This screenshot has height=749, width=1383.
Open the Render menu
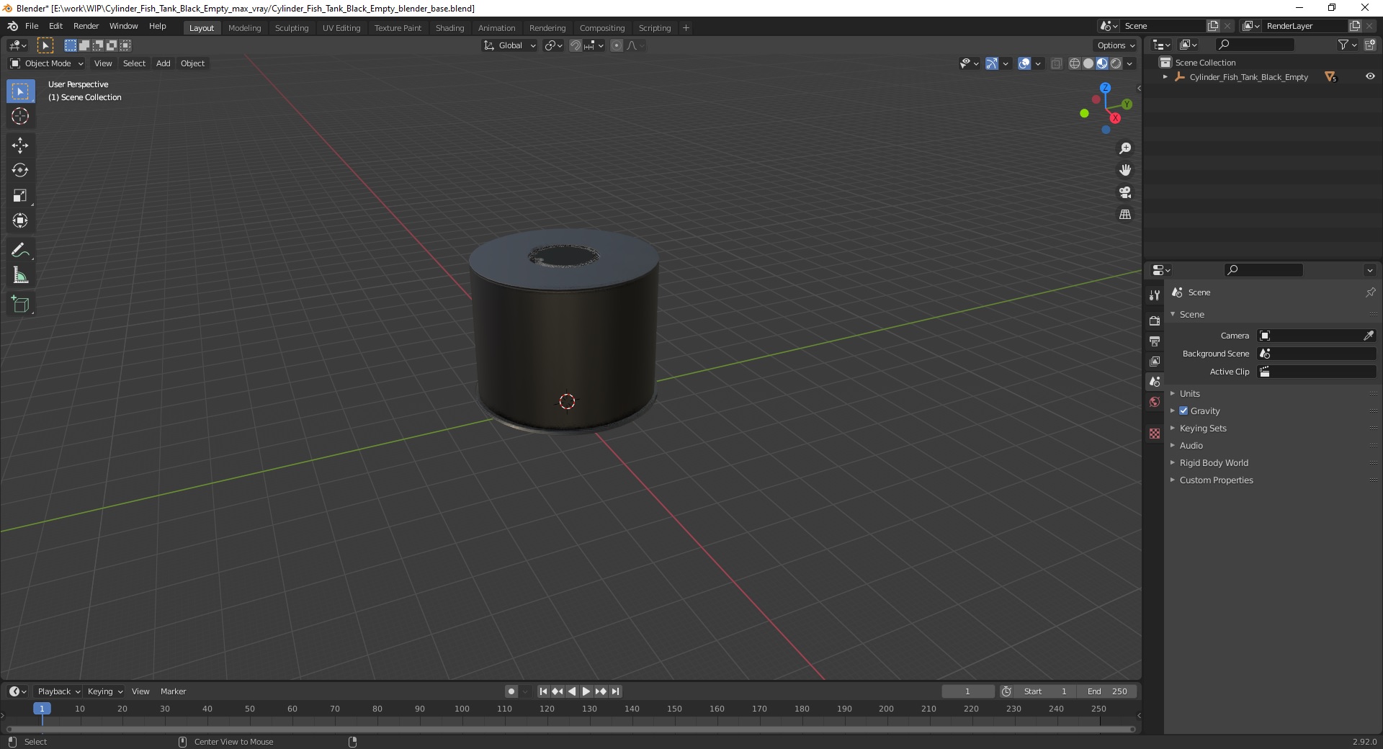(86, 26)
